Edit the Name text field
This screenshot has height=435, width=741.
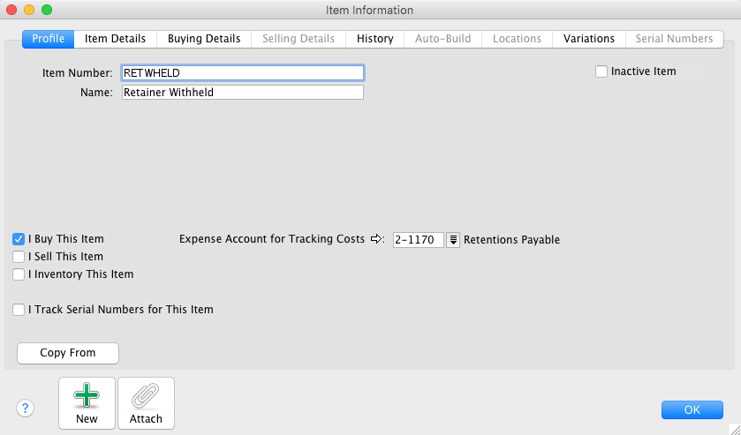242,92
